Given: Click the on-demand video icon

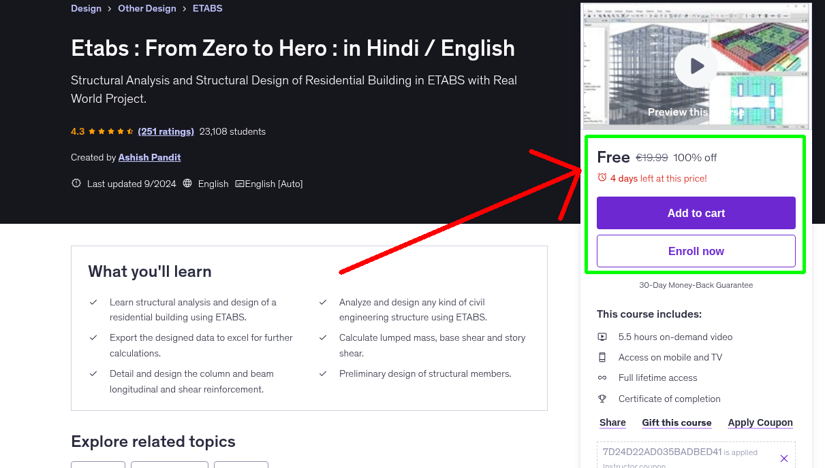Looking at the screenshot, I should (602, 337).
